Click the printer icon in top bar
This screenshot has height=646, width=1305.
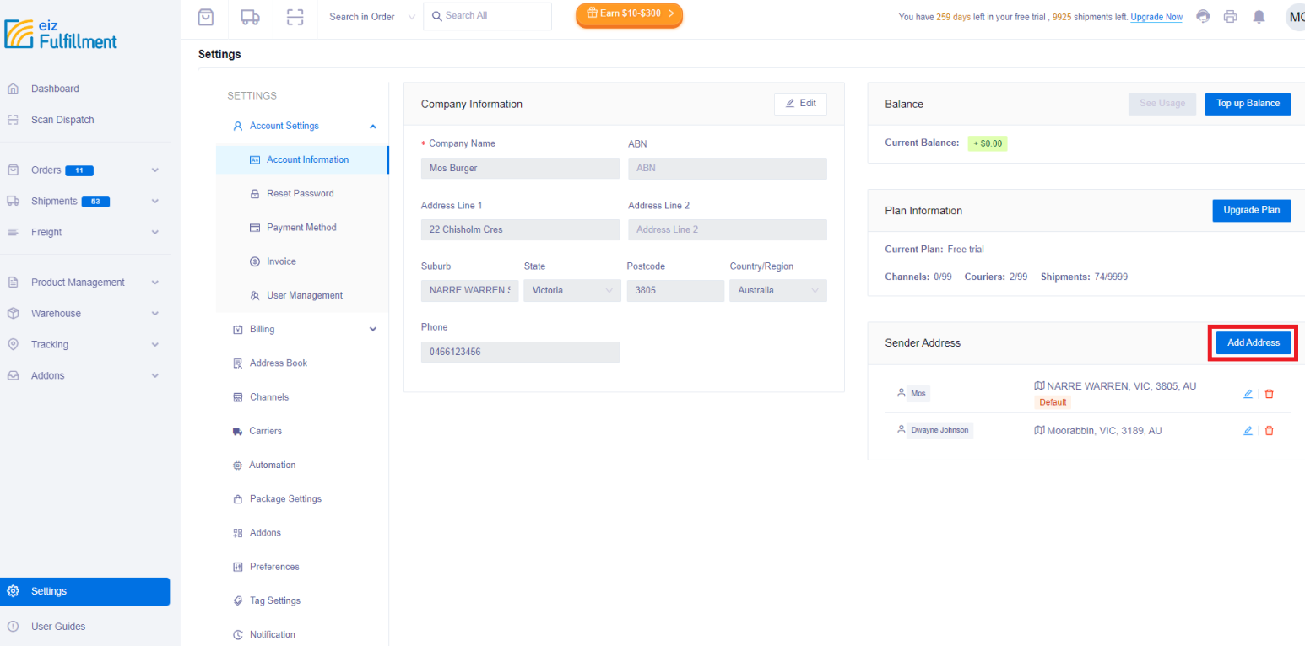(x=1231, y=16)
